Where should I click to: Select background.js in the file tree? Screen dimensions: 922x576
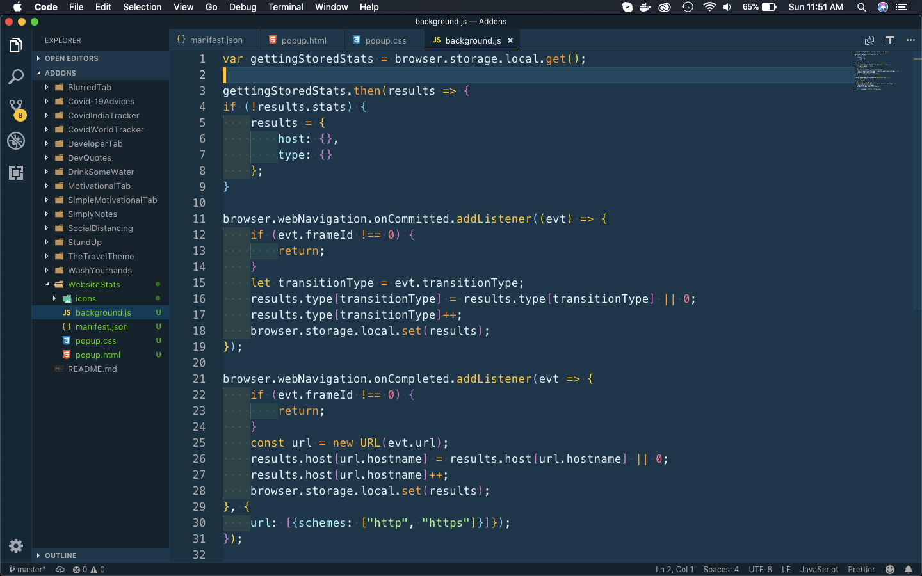tap(101, 312)
